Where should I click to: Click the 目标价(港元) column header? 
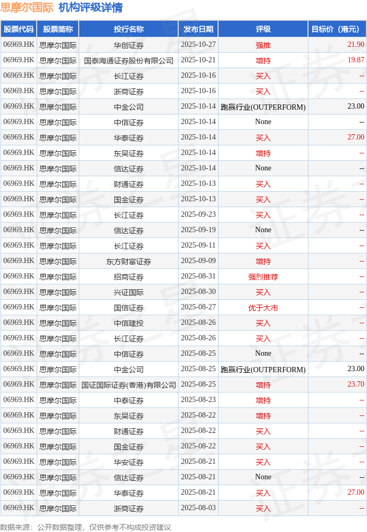click(x=337, y=29)
